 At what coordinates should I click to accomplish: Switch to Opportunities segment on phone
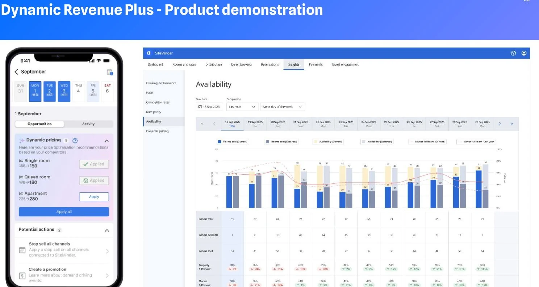click(x=39, y=124)
